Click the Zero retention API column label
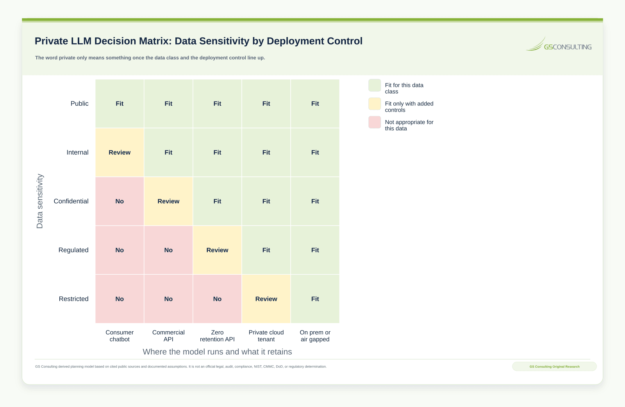Image resolution: width=625 pixels, height=407 pixels. coord(217,336)
